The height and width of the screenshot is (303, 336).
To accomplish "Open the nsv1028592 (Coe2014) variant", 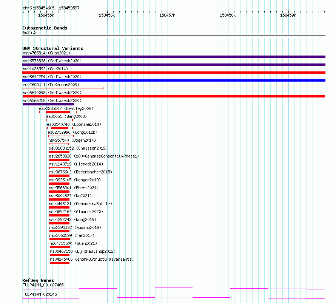I will 45,69.
